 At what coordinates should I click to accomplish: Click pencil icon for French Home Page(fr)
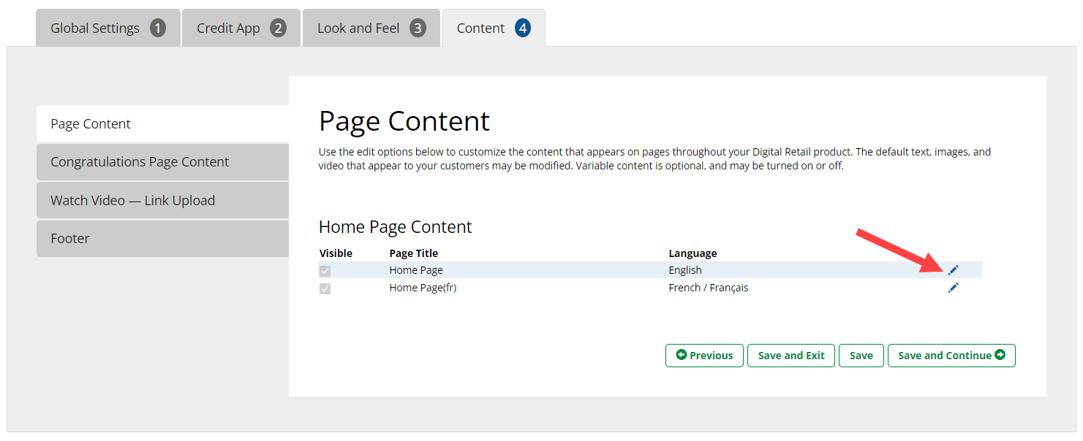(x=953, y=288)
